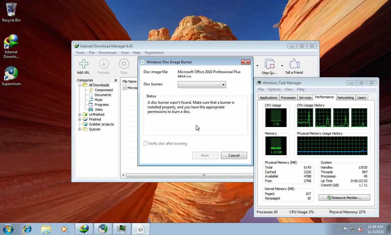Open the Downloads menu in IDM
This screenshot has width=391, height=235.
tap(108, 53)
